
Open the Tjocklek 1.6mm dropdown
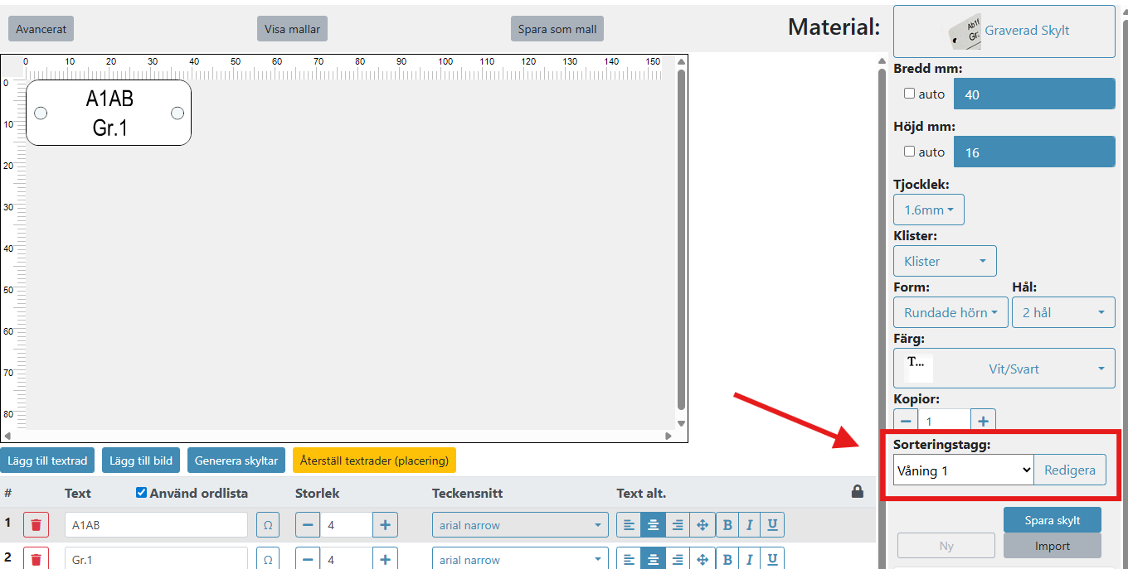tap(928, 210)
